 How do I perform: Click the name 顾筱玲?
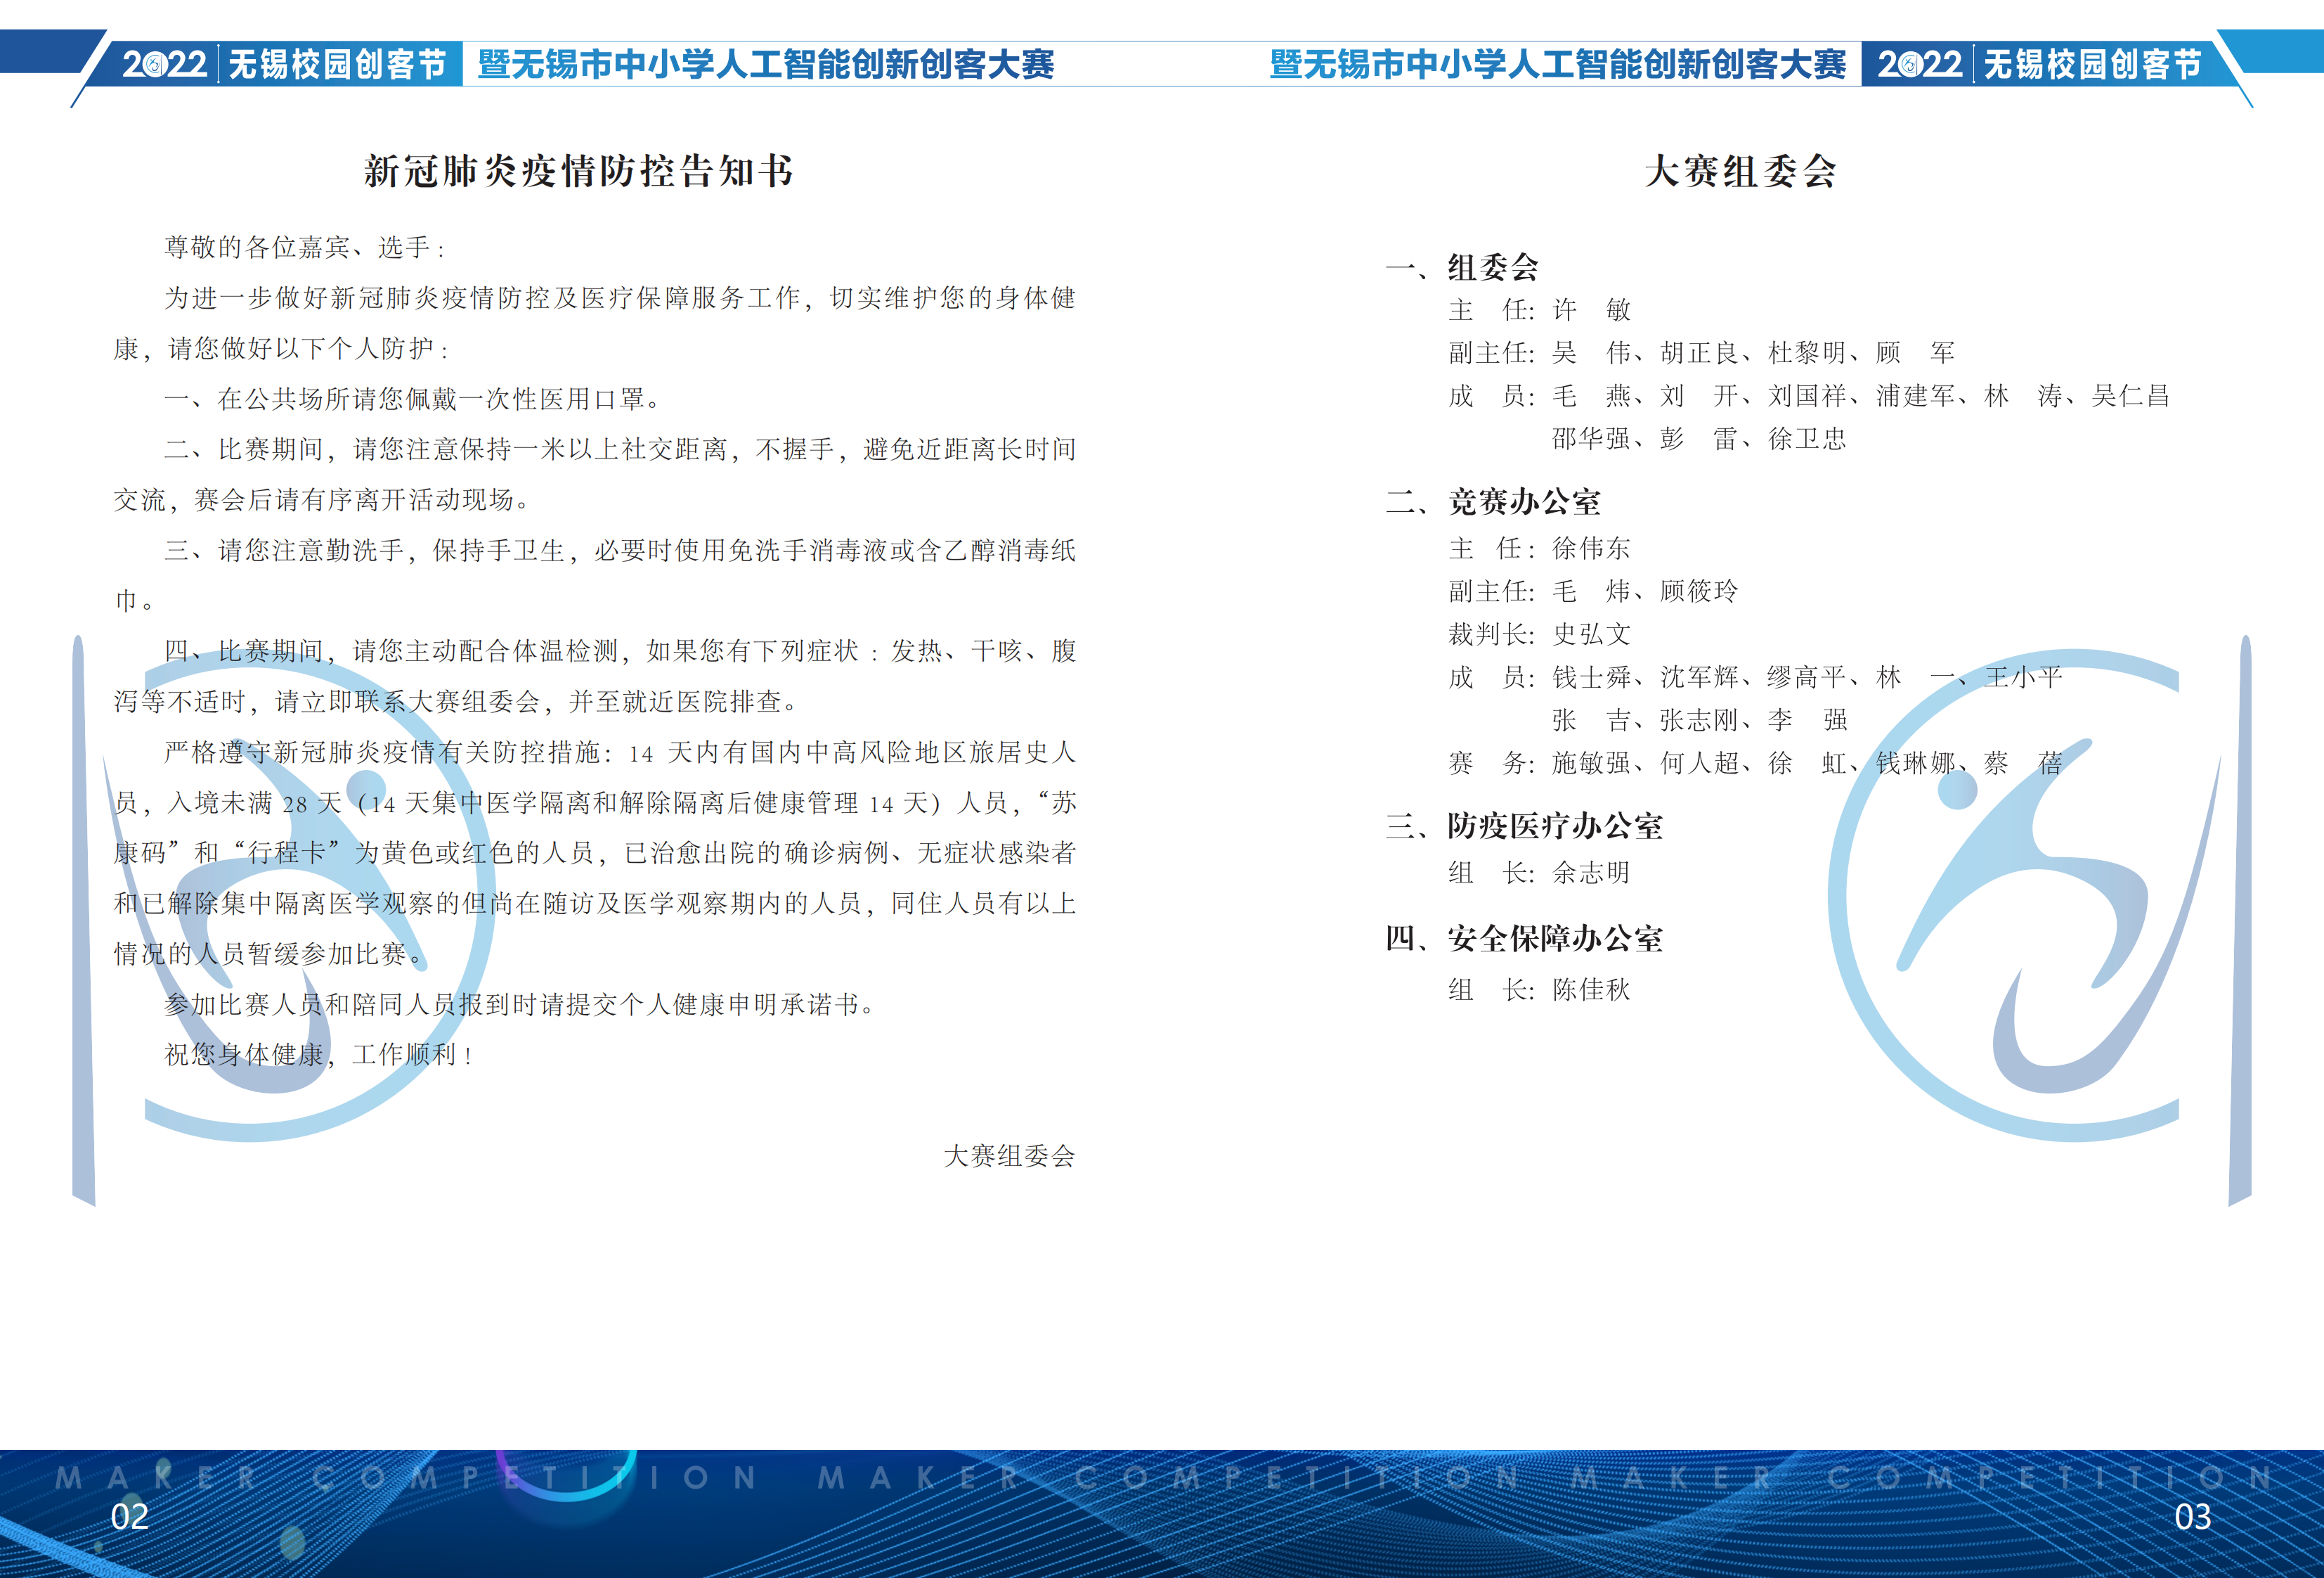click(x=1699, y=591)
